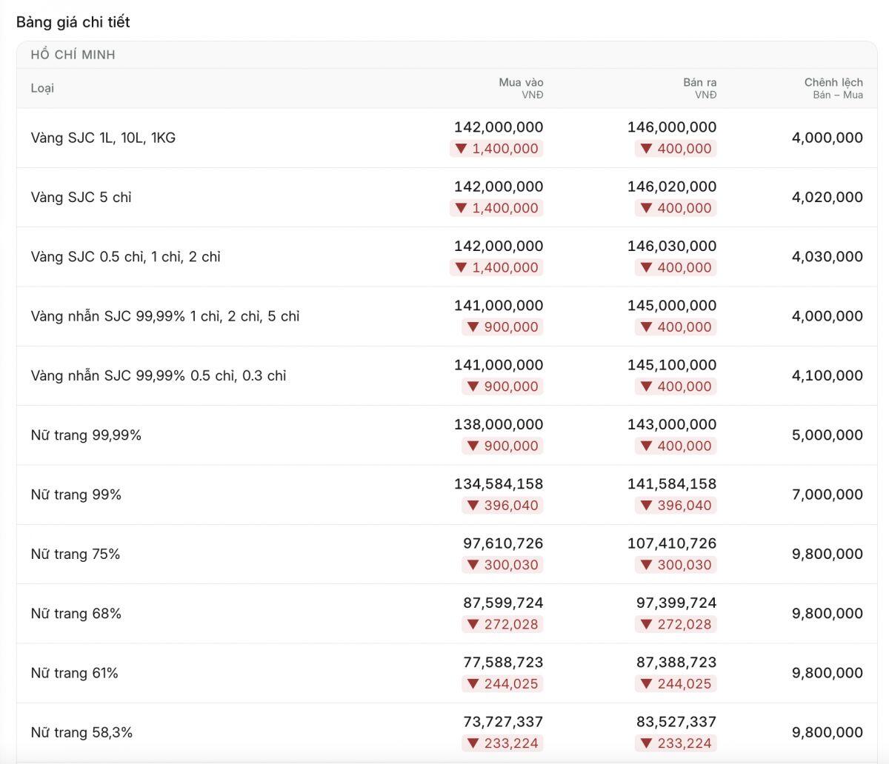The image size is (889, 764).
Task: Click the Vàng nhẫn SJC 99,99% 0.5 chỉ row
Action: [447, 375]
